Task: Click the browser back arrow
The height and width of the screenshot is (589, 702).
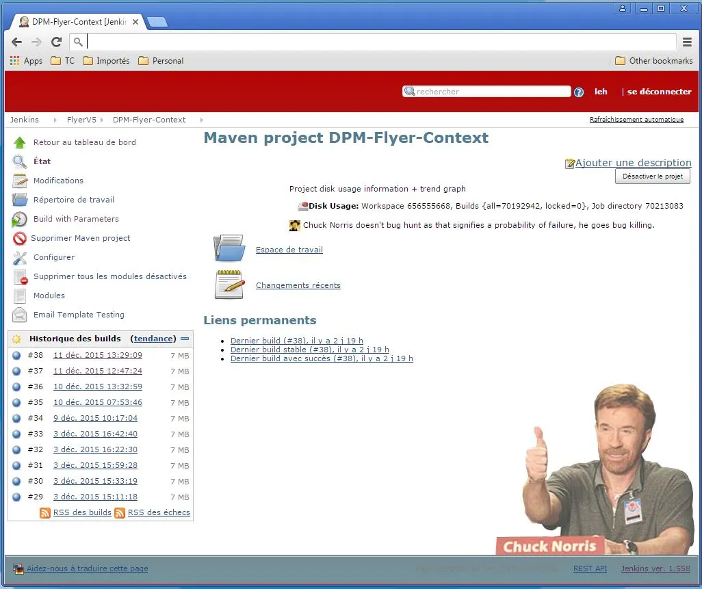Action: [x=16, y=42]
